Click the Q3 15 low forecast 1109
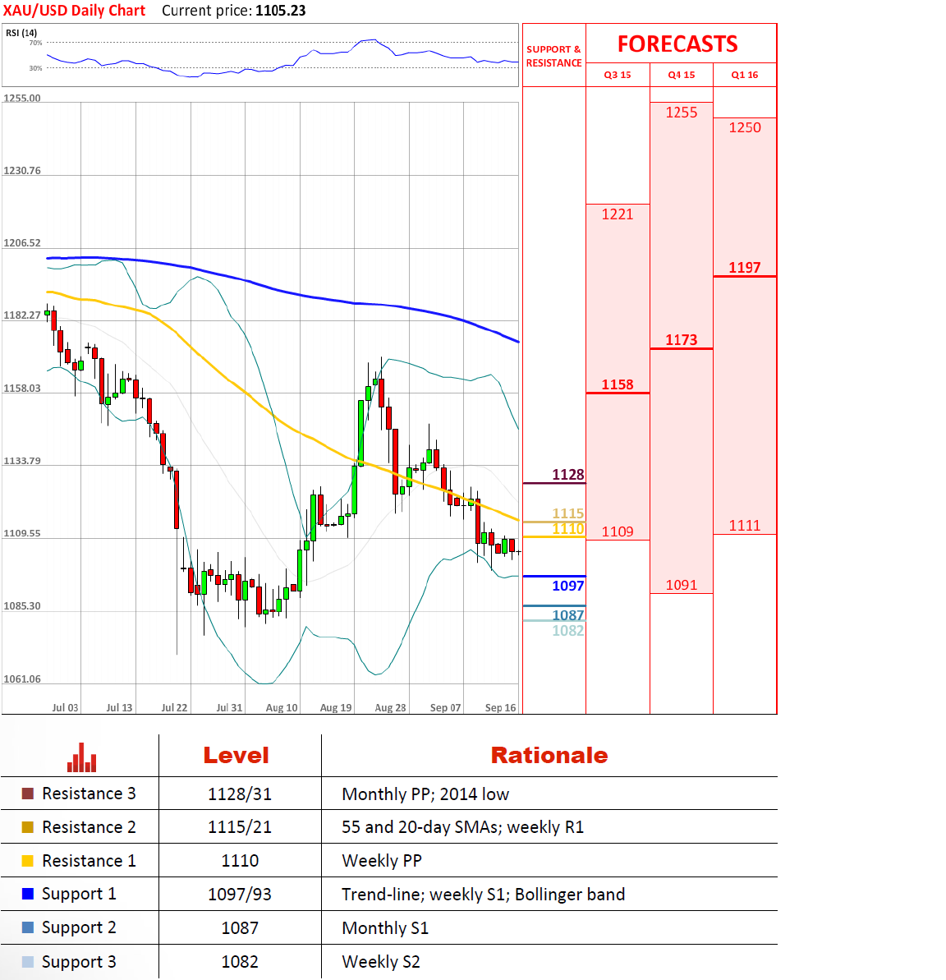The width and height of the screenshot is (946, 980). (x=618, y=531)
